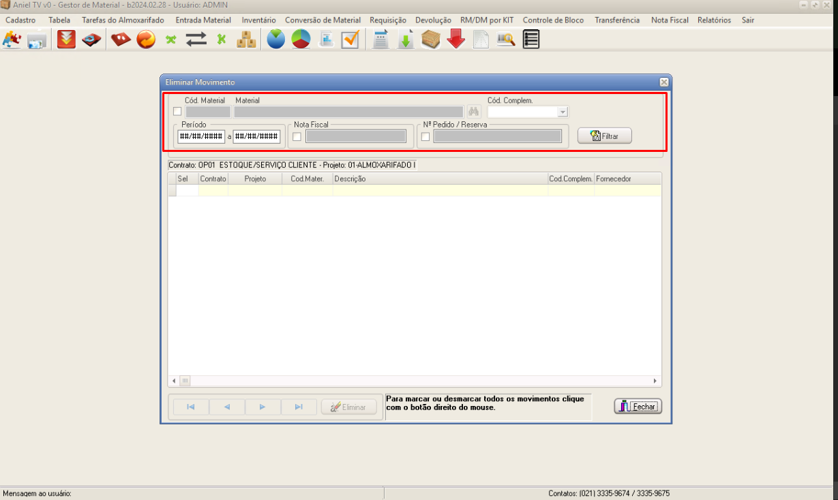Expand the Cód. Complem. dropdown
This screenshot has width=838, height=500.
click(563, 112)
